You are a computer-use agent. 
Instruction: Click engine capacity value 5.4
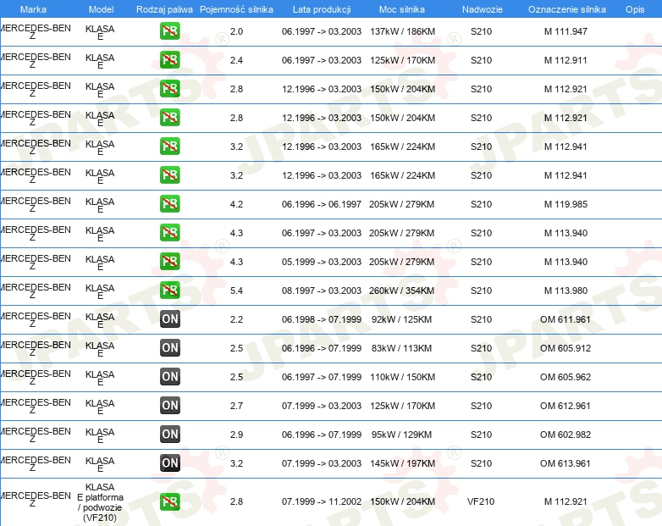point(236,291)
